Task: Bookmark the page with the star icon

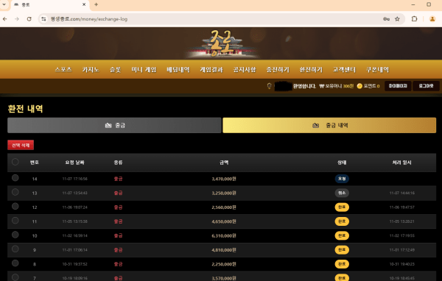Action: point(397,19)
